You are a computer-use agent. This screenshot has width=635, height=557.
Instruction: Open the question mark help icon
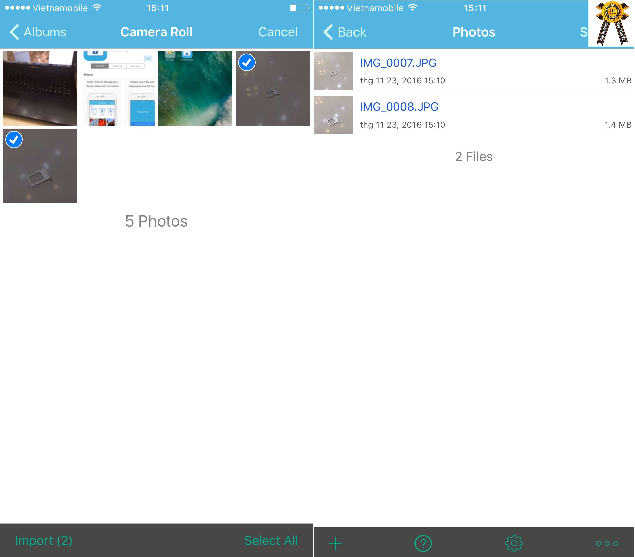tap(423, 543)
